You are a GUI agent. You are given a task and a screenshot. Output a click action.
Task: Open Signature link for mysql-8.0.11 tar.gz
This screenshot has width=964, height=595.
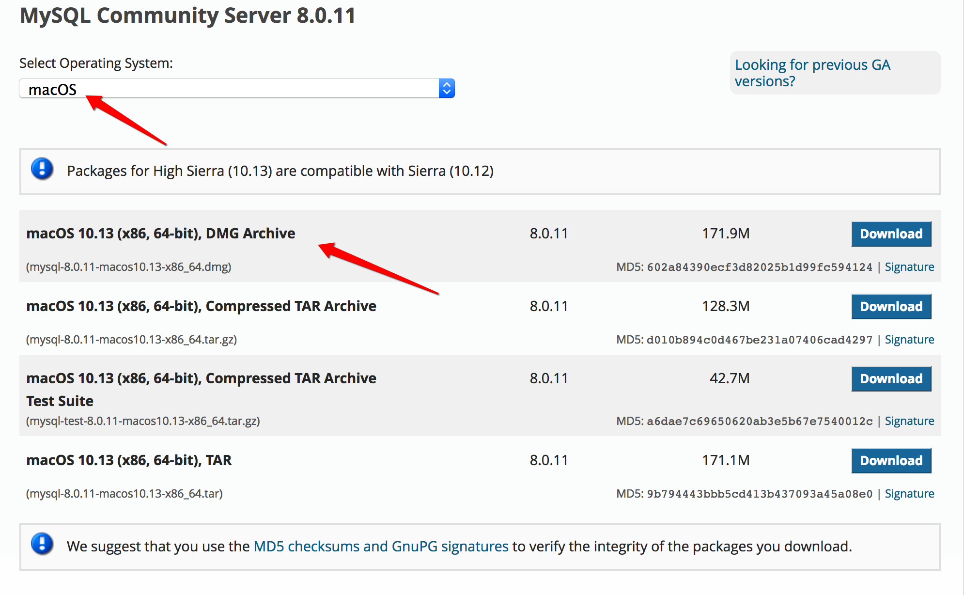(909, 340)
